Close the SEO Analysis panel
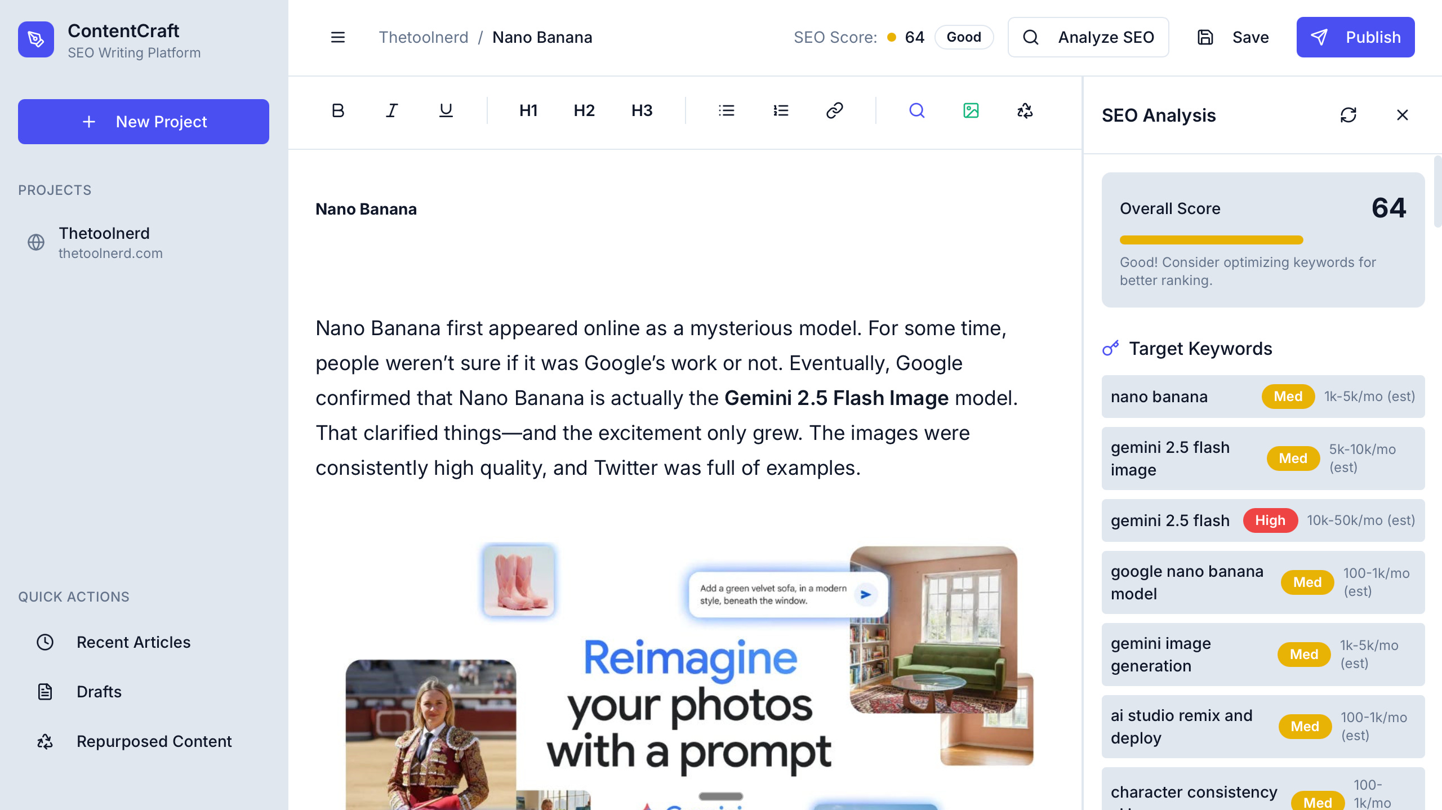 (x=1402, y=115)
